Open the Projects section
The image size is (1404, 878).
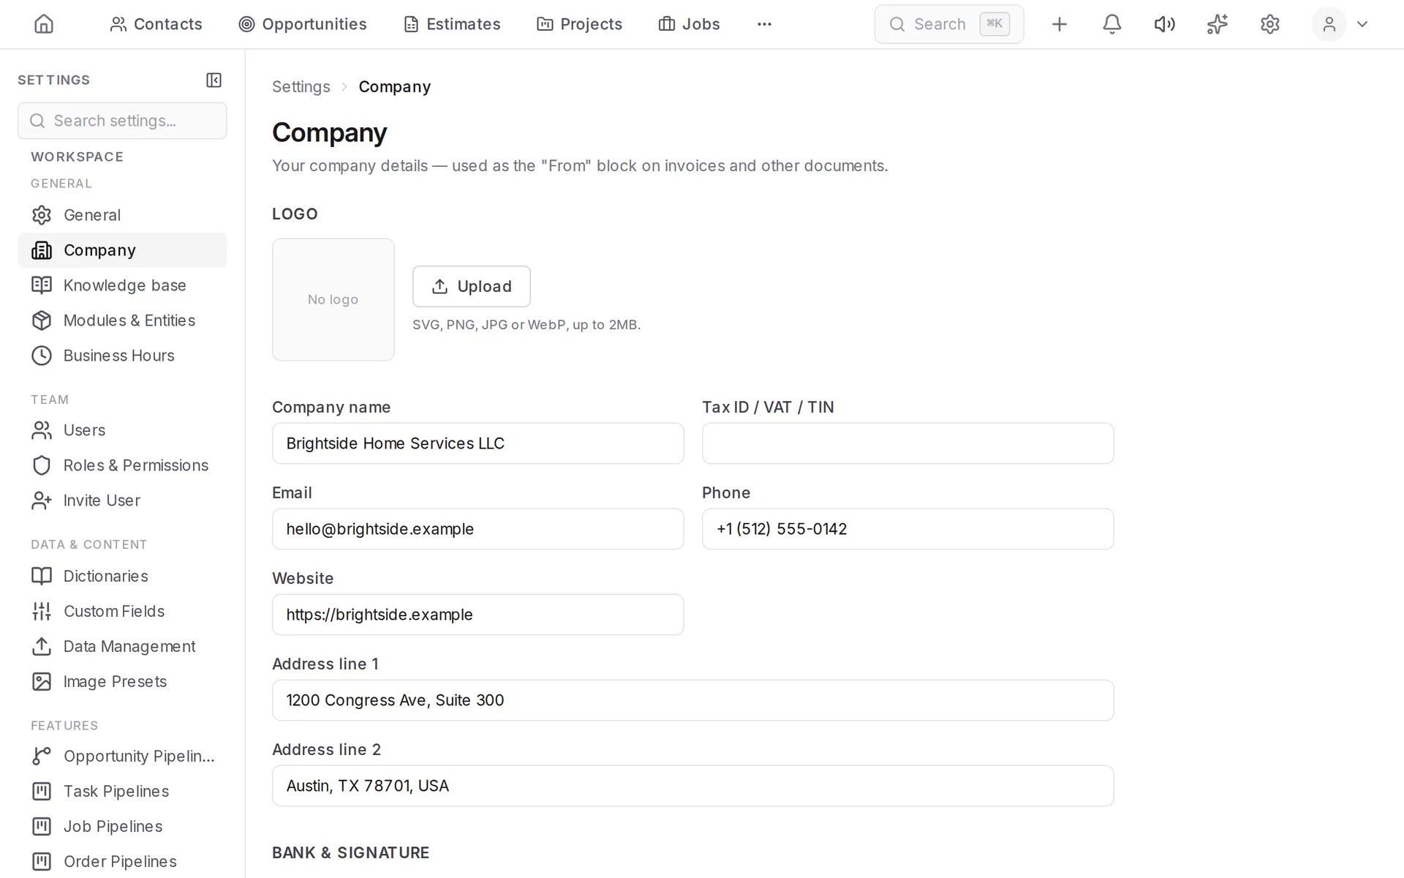click(579, 24)
